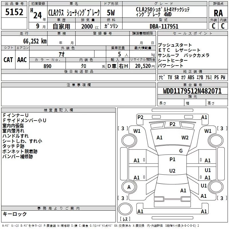Click fuel type ガソリン
The height and width of the screenshot is (229, 229).
tap(111, 26)
